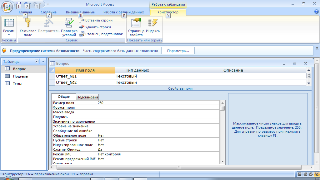
Task: Open Столбец подстановок lookup column
Action: 101,34
